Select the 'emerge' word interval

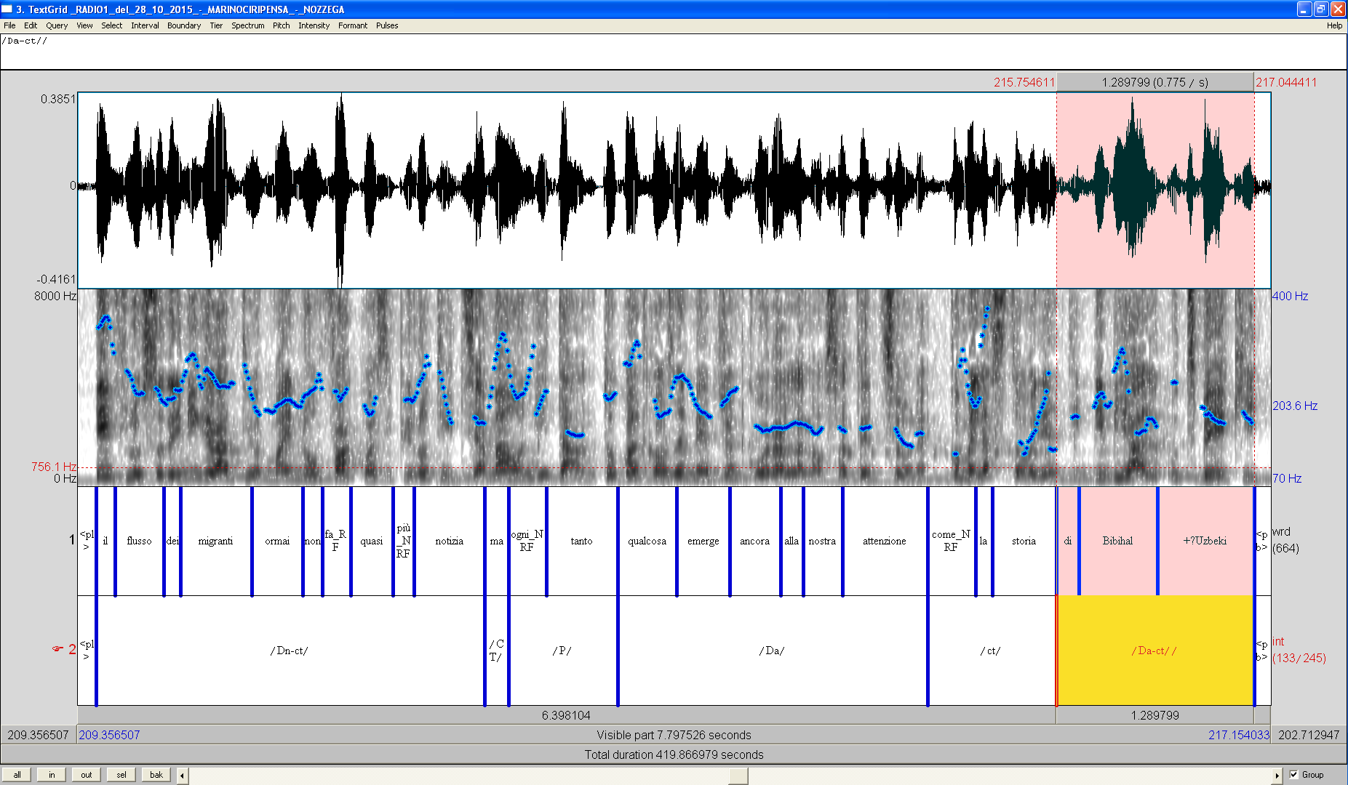click(703, 541)
